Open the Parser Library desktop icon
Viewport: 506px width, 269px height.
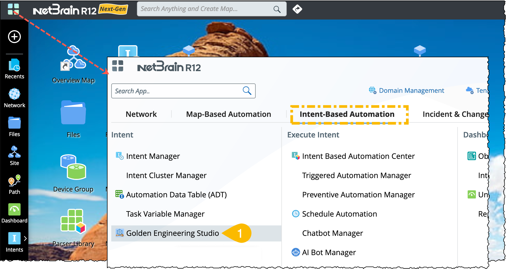[73, 228]
